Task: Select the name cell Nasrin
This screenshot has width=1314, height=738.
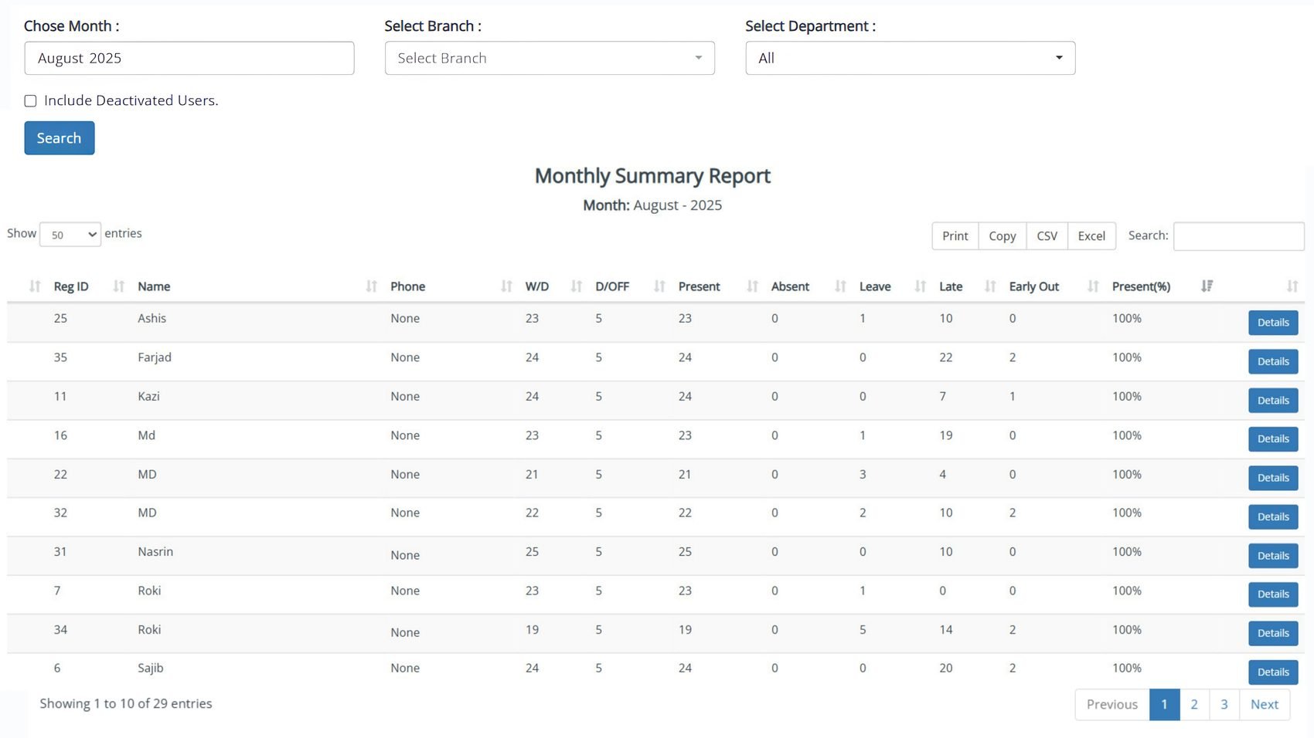Action: (x=155, y=552)
